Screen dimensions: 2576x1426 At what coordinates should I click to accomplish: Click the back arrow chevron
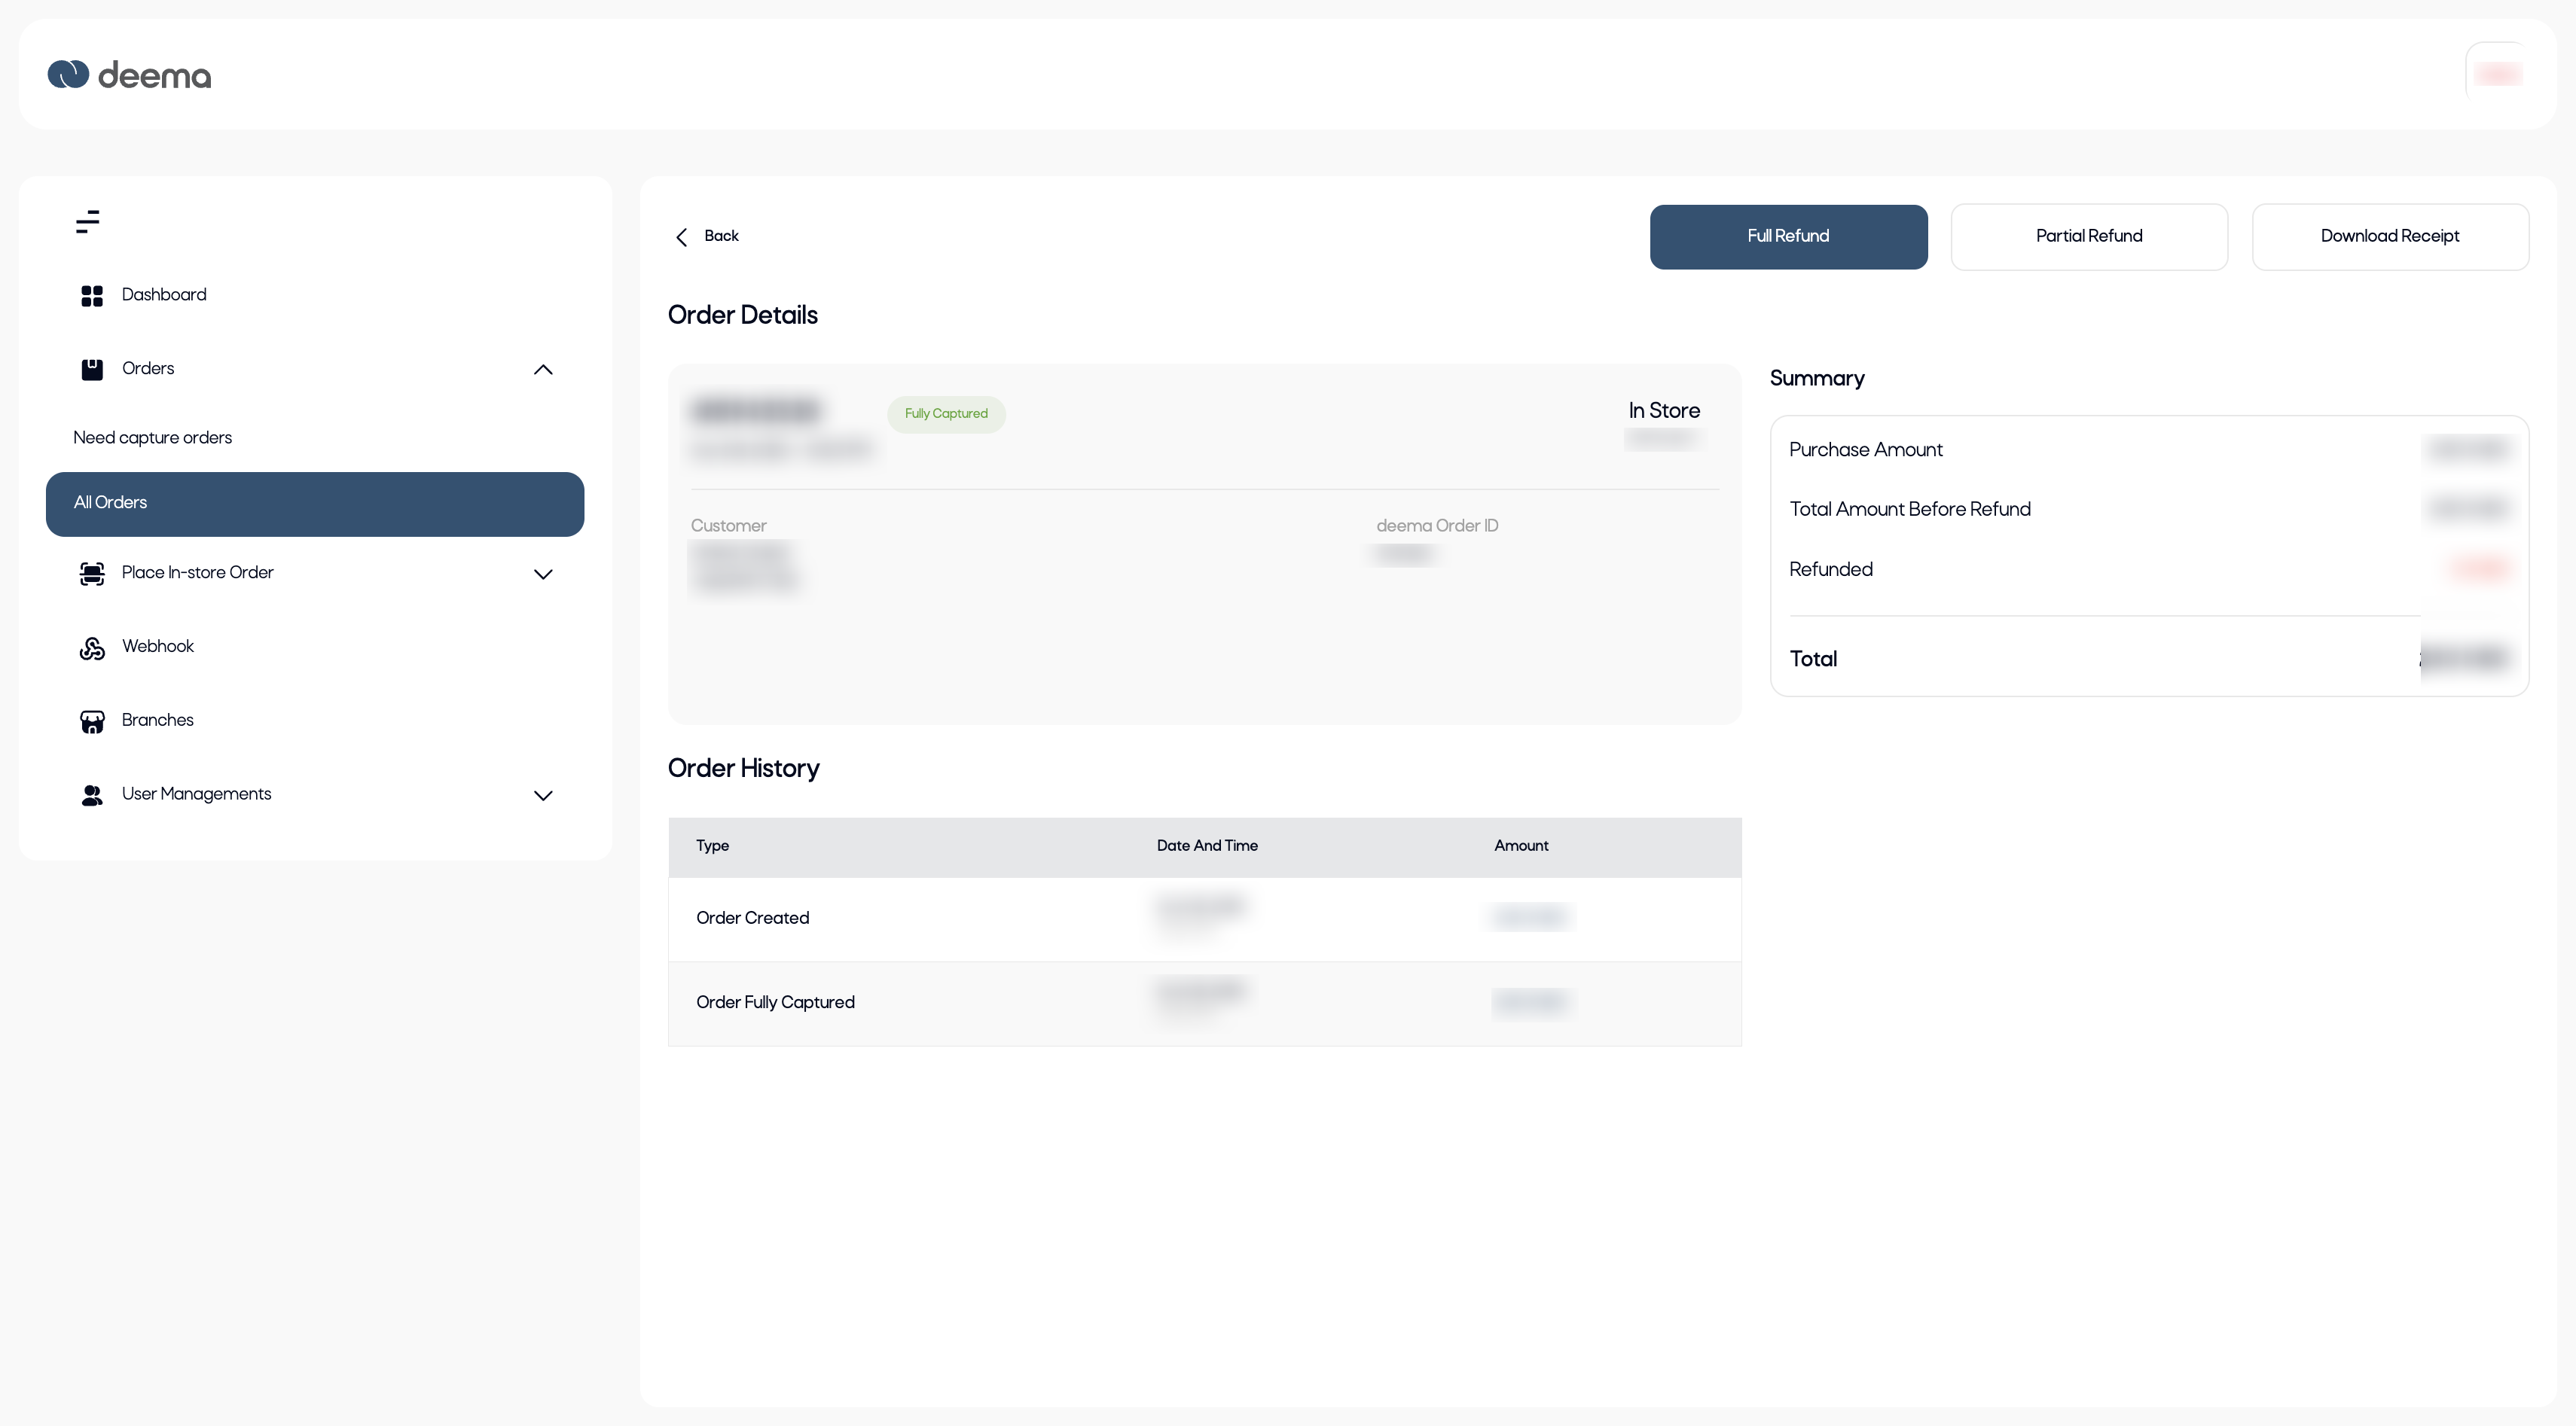pyautogui.click(x=682, y=237)
